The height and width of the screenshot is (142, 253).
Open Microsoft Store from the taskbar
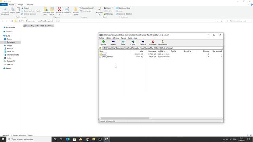[74, 139]
